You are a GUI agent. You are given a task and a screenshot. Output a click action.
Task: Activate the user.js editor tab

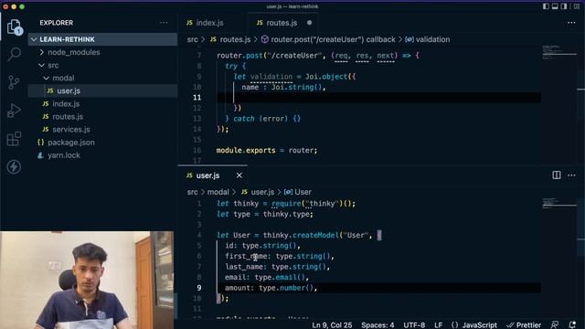pos(213,175)
